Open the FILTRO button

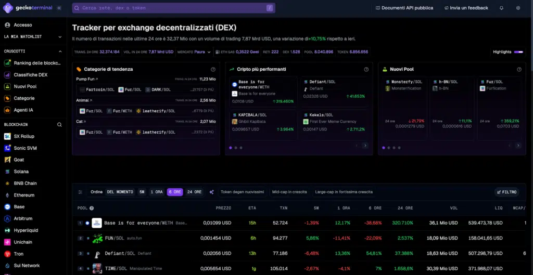pyautogui.click(x=507, y=192)
